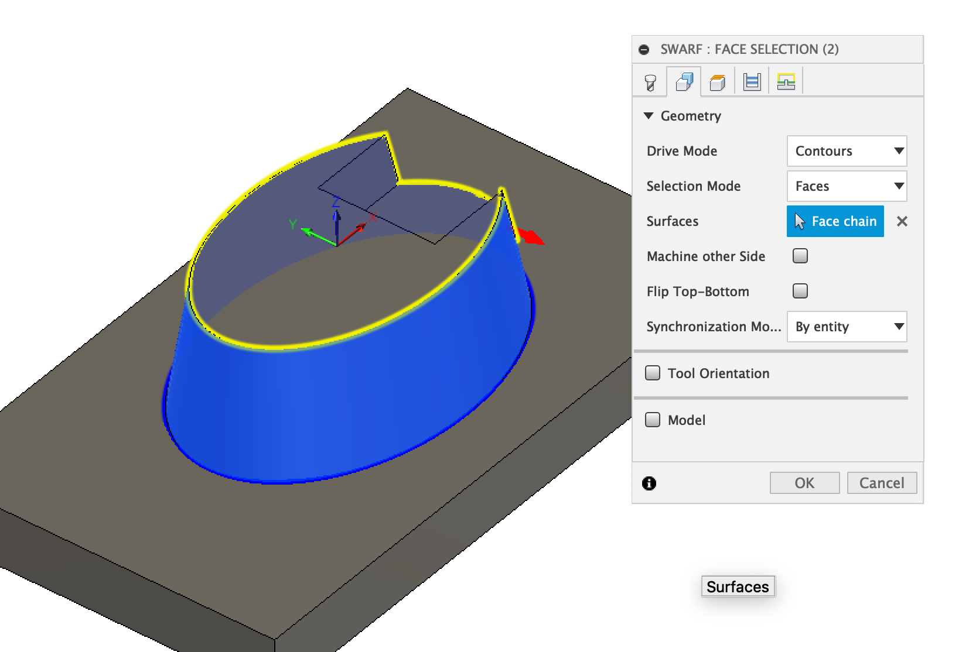This screenshot has height=652, width=969.
Task: Open the Heights settings tab
Action: pos(717,81)
